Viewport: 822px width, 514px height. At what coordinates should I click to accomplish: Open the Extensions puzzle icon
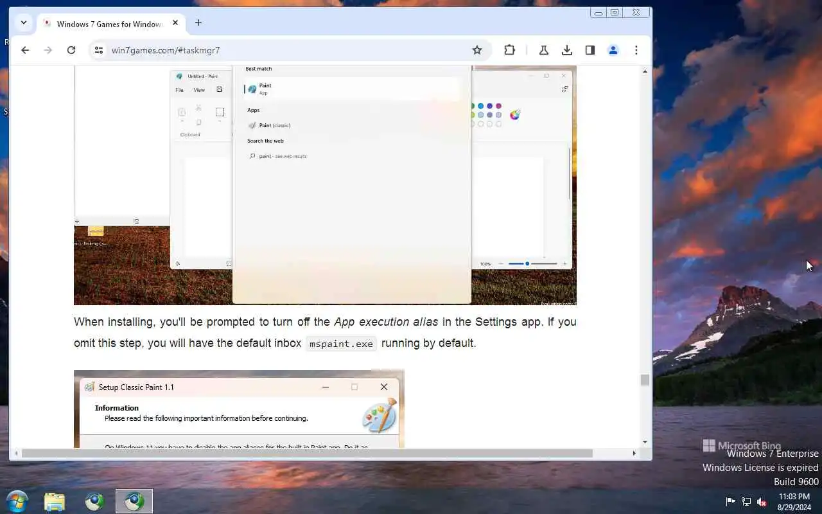[510, 50]
